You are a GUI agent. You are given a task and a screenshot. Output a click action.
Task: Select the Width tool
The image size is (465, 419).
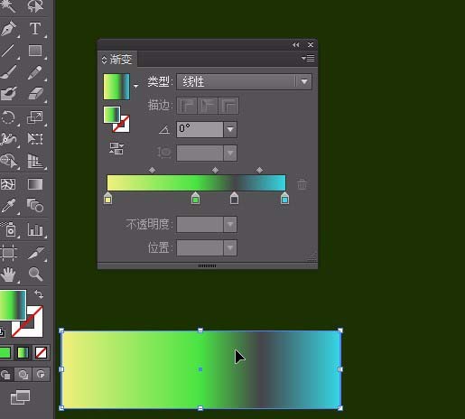pos(9,139)
